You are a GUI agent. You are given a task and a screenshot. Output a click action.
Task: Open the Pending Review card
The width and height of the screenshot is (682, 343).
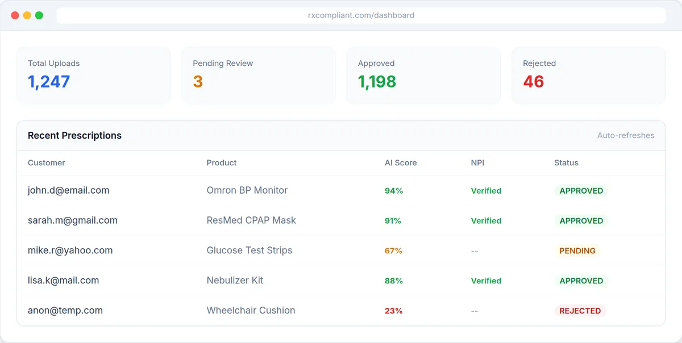pos(259,76)
